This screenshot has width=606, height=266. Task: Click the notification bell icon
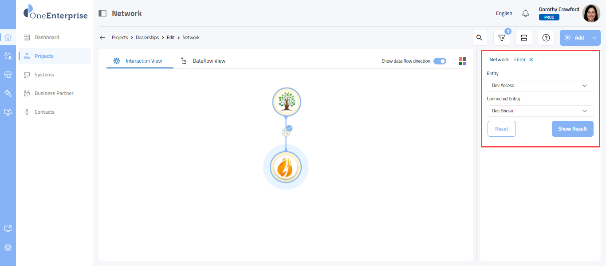coord(526,13)
